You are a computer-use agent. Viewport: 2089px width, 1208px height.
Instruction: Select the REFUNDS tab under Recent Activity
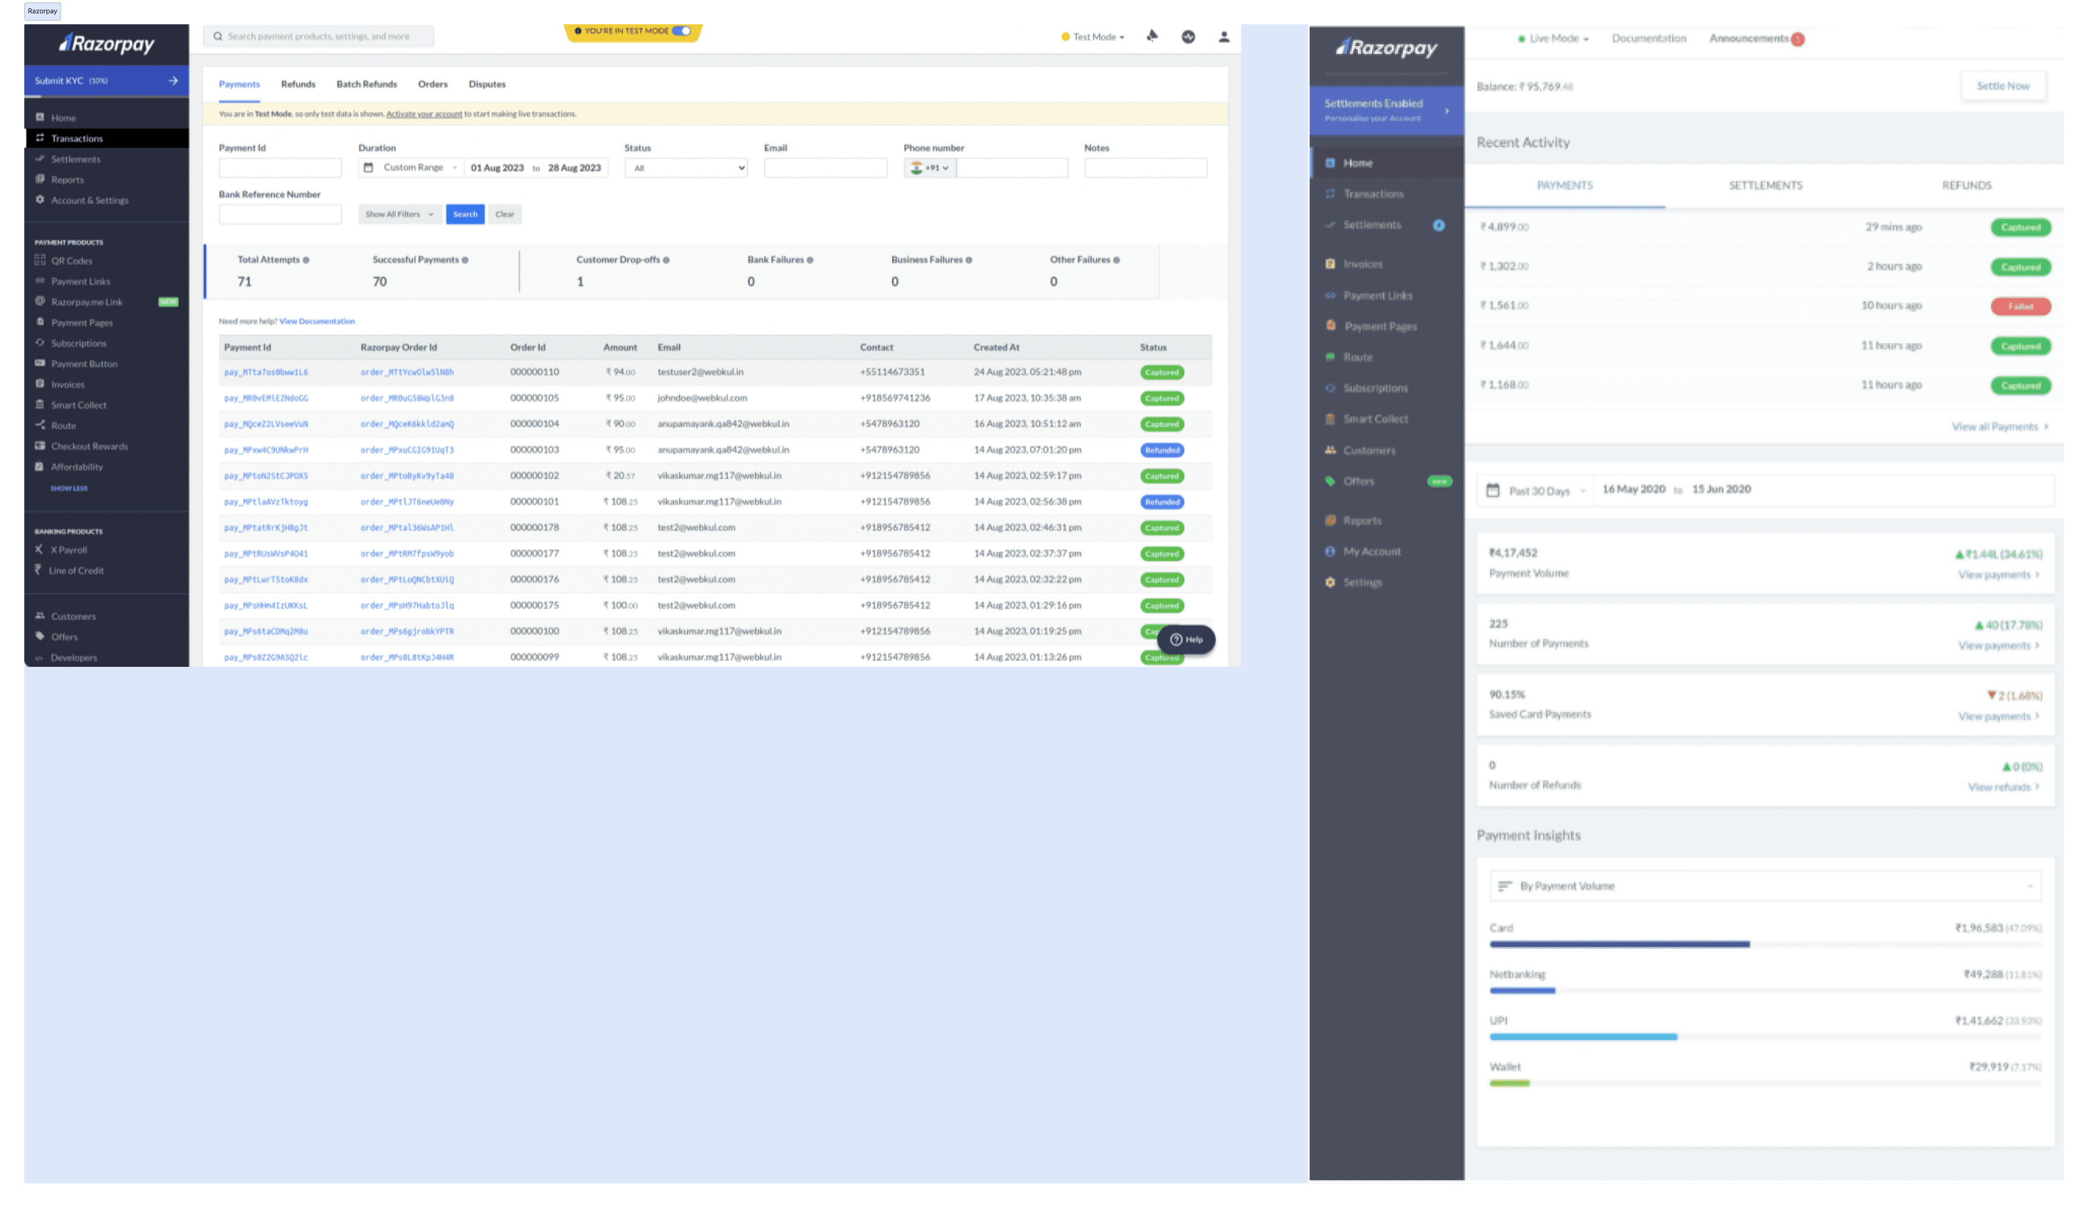coord(1966,185)
